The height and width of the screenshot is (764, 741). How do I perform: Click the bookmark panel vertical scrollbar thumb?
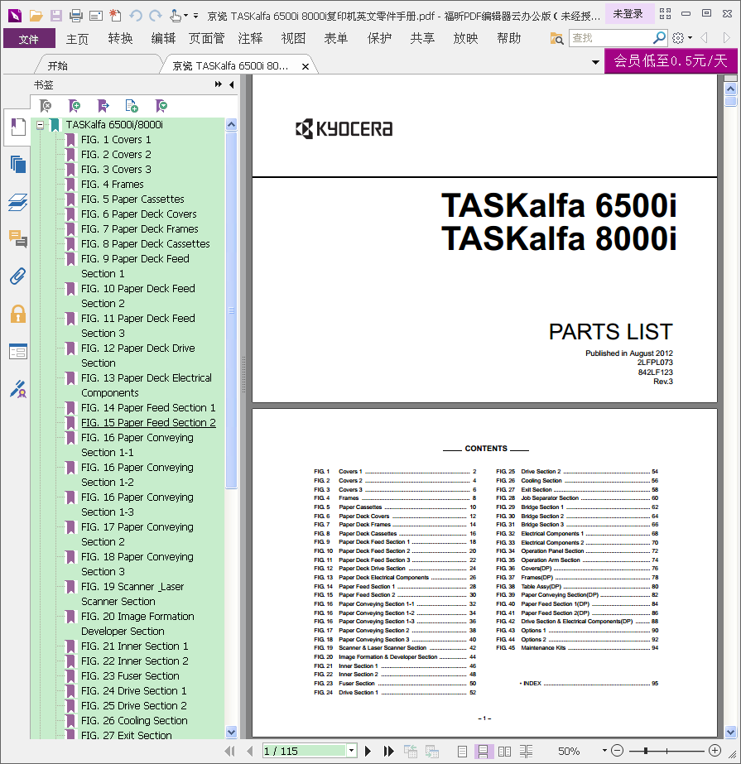(232, 310)
